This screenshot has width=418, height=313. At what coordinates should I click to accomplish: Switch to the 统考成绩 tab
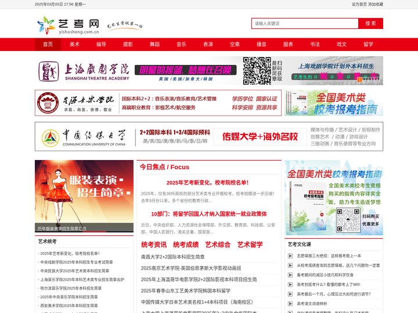click(x=186, y=245)
